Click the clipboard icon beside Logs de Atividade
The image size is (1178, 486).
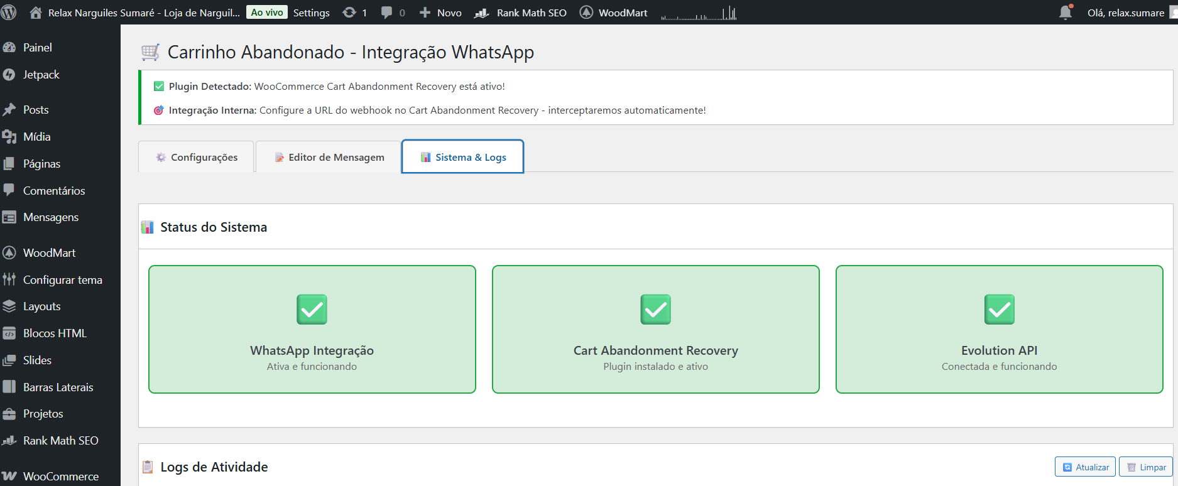(148, 467)
